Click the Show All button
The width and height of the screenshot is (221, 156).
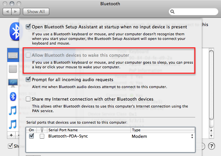[x=36, y=12]
